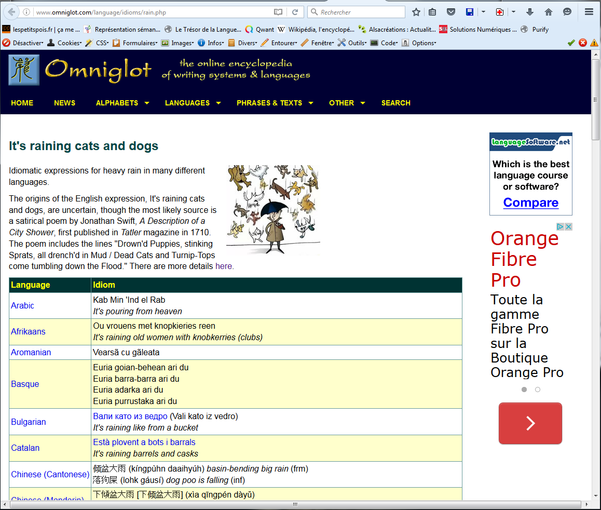This screenshot has height=510, width=601.
Task: Open the Afrikaans language link
Action: [28, 331]
